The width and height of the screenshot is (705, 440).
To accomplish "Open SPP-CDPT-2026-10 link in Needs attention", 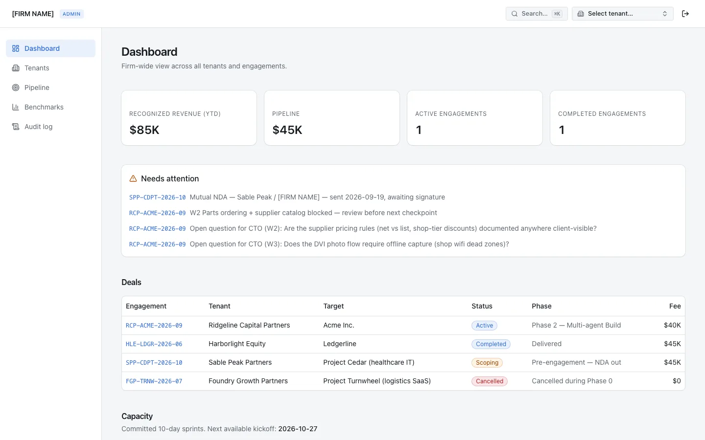I will click(157, 198).
